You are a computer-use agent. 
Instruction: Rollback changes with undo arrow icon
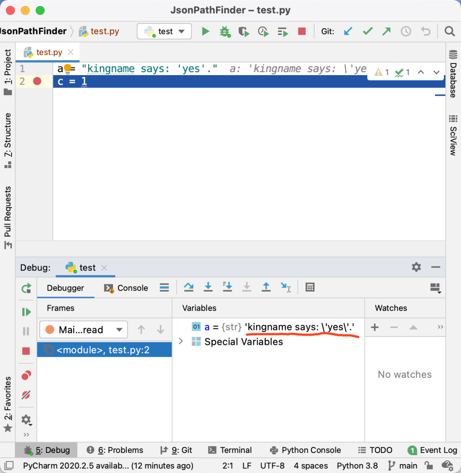point(426,31)
